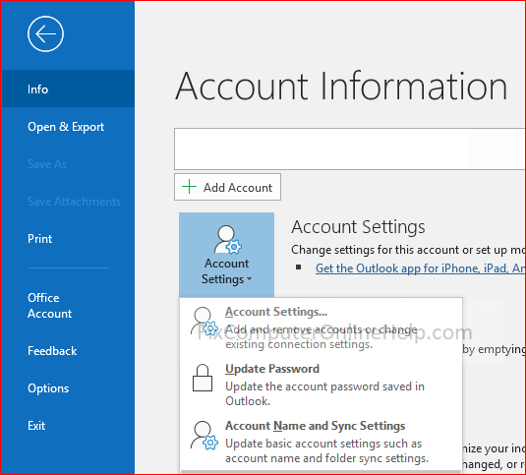
Task: Choose Account Name and Sync Settings entry
Action: pyautogui.click(x=321, y=442)
